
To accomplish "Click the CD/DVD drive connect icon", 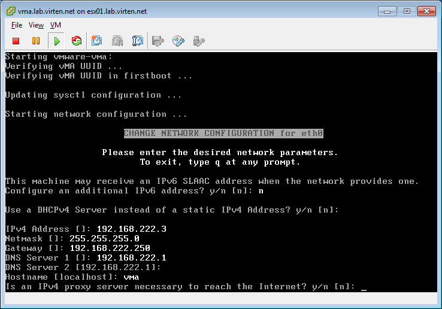I will [x=178, y=41].
